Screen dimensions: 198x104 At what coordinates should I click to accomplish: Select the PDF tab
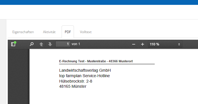pos(68,32)
